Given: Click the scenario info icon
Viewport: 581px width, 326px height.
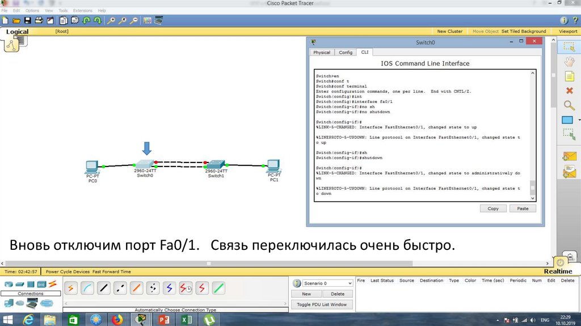Looking at the screenshot, I should tap(296, 283).
